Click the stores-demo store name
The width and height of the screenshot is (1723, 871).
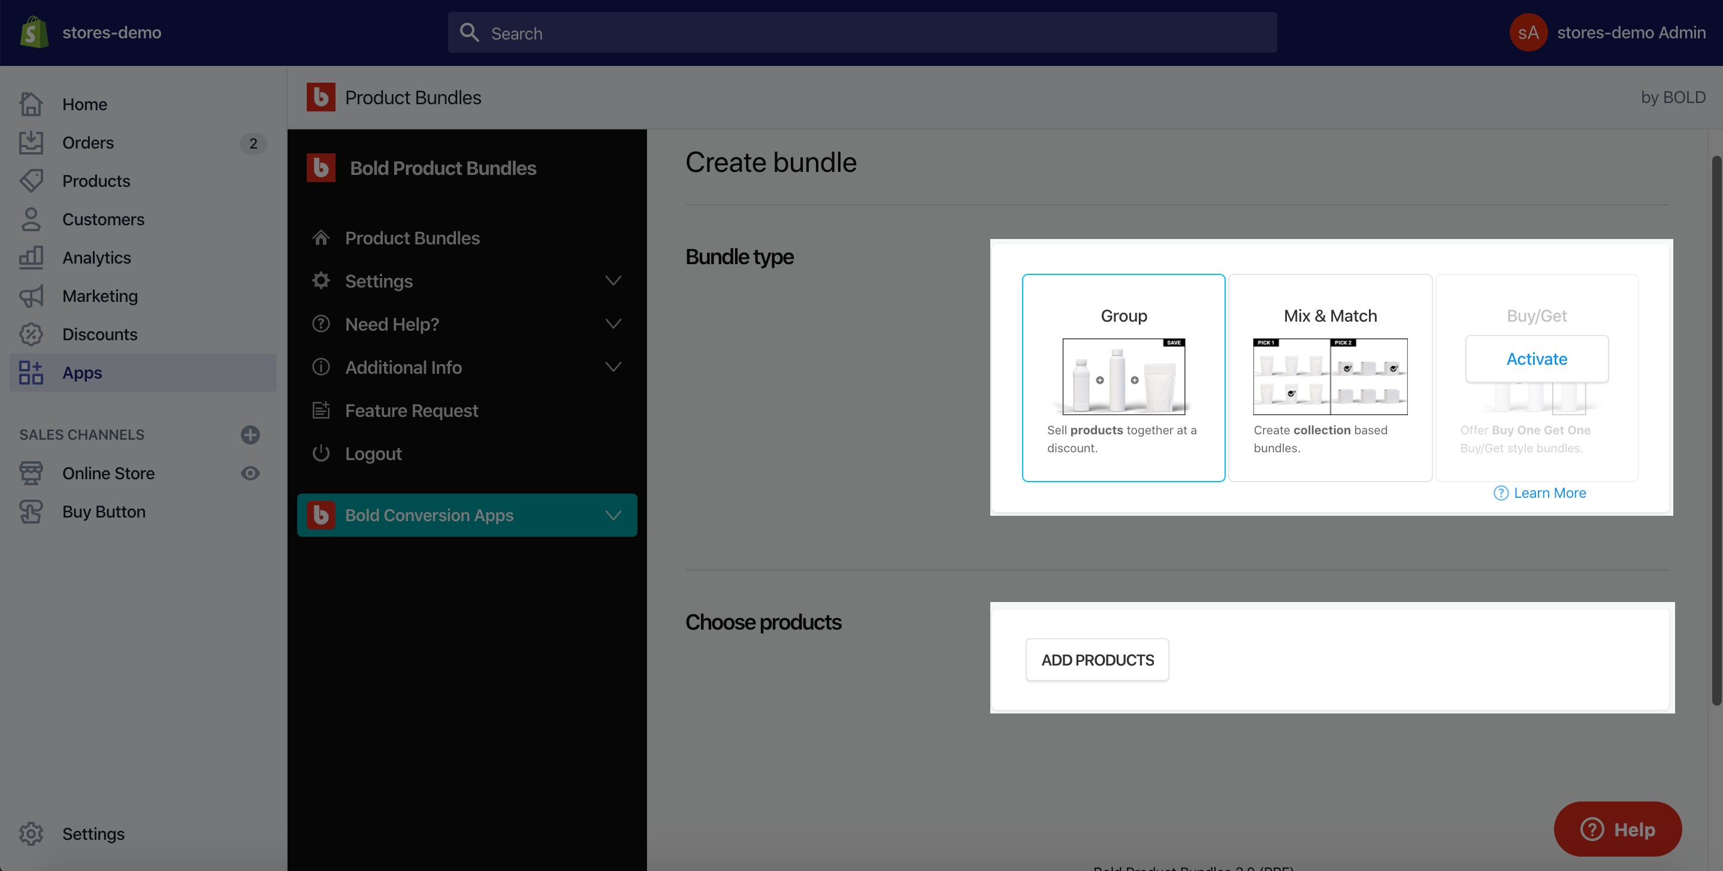click(x=111, y=32)
